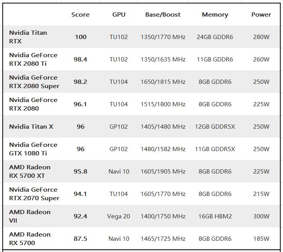Select the AMD Radeon VII name cell
The width and height of the screenshot is (283, 252).
pyautogui.click(x=30, y=216)
